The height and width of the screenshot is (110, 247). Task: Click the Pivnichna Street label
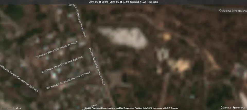tap(68, 80)
